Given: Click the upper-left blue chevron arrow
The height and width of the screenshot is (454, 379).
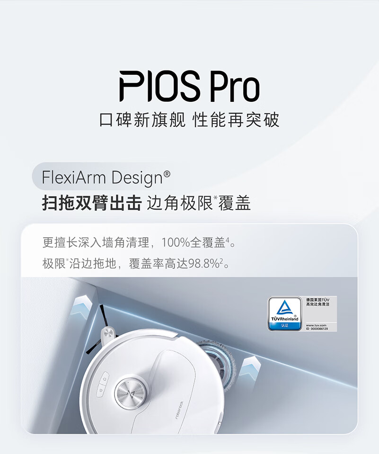Looking at the screenshot, I should [x=81, y=307].
